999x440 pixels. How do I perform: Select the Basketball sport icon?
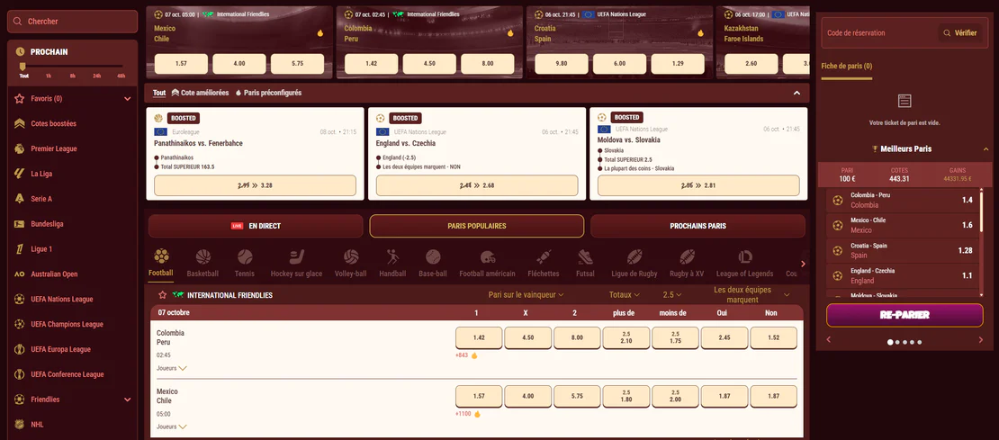(x=203, y=256)
